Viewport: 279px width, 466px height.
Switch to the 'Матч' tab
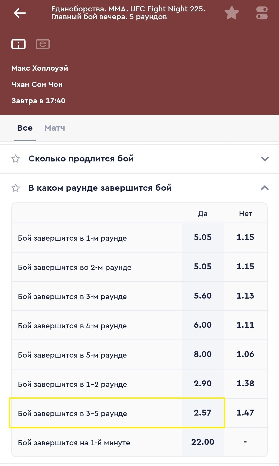pyautogui.click(x=55, y=128)
